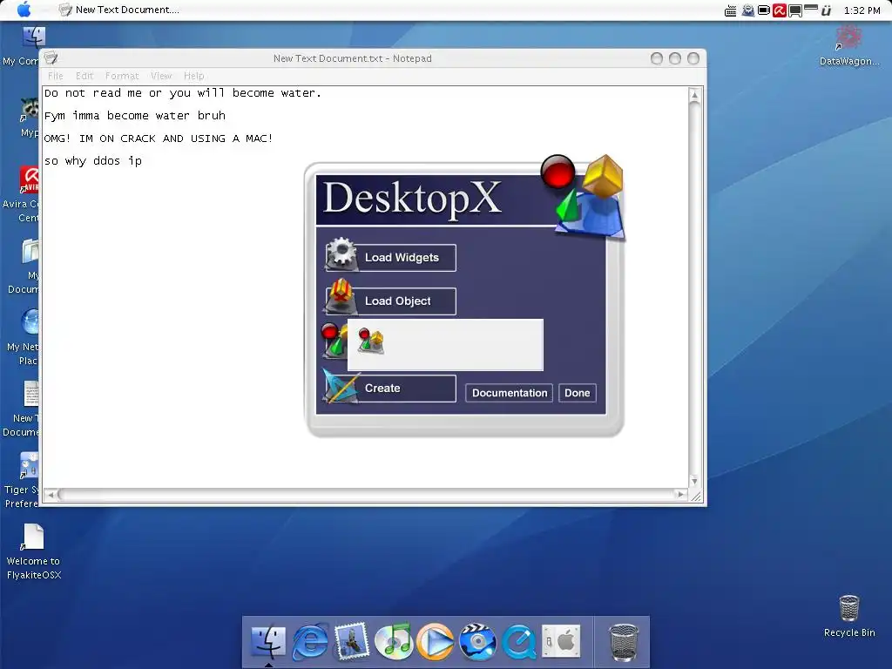The width and height of the screenshot is (892, 669).
Task: Click the monitor tray icon
Action: click(795, 10)
